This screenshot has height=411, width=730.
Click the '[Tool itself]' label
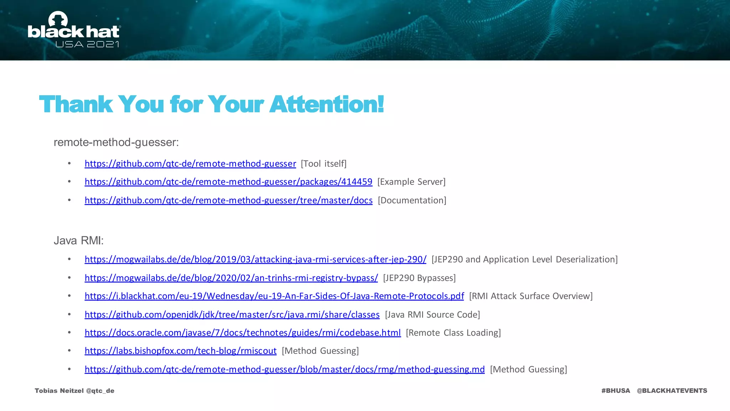coord(324,164)
